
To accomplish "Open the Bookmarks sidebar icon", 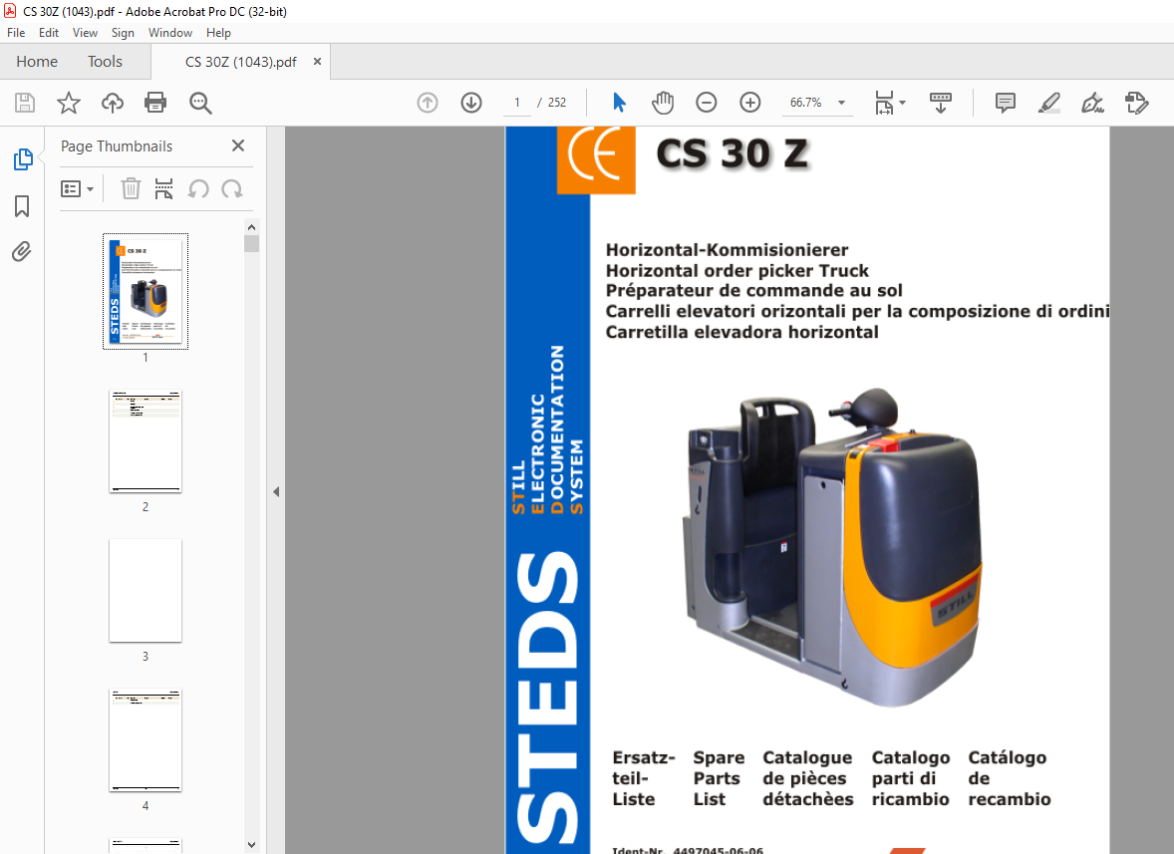I will coord(23,206).
